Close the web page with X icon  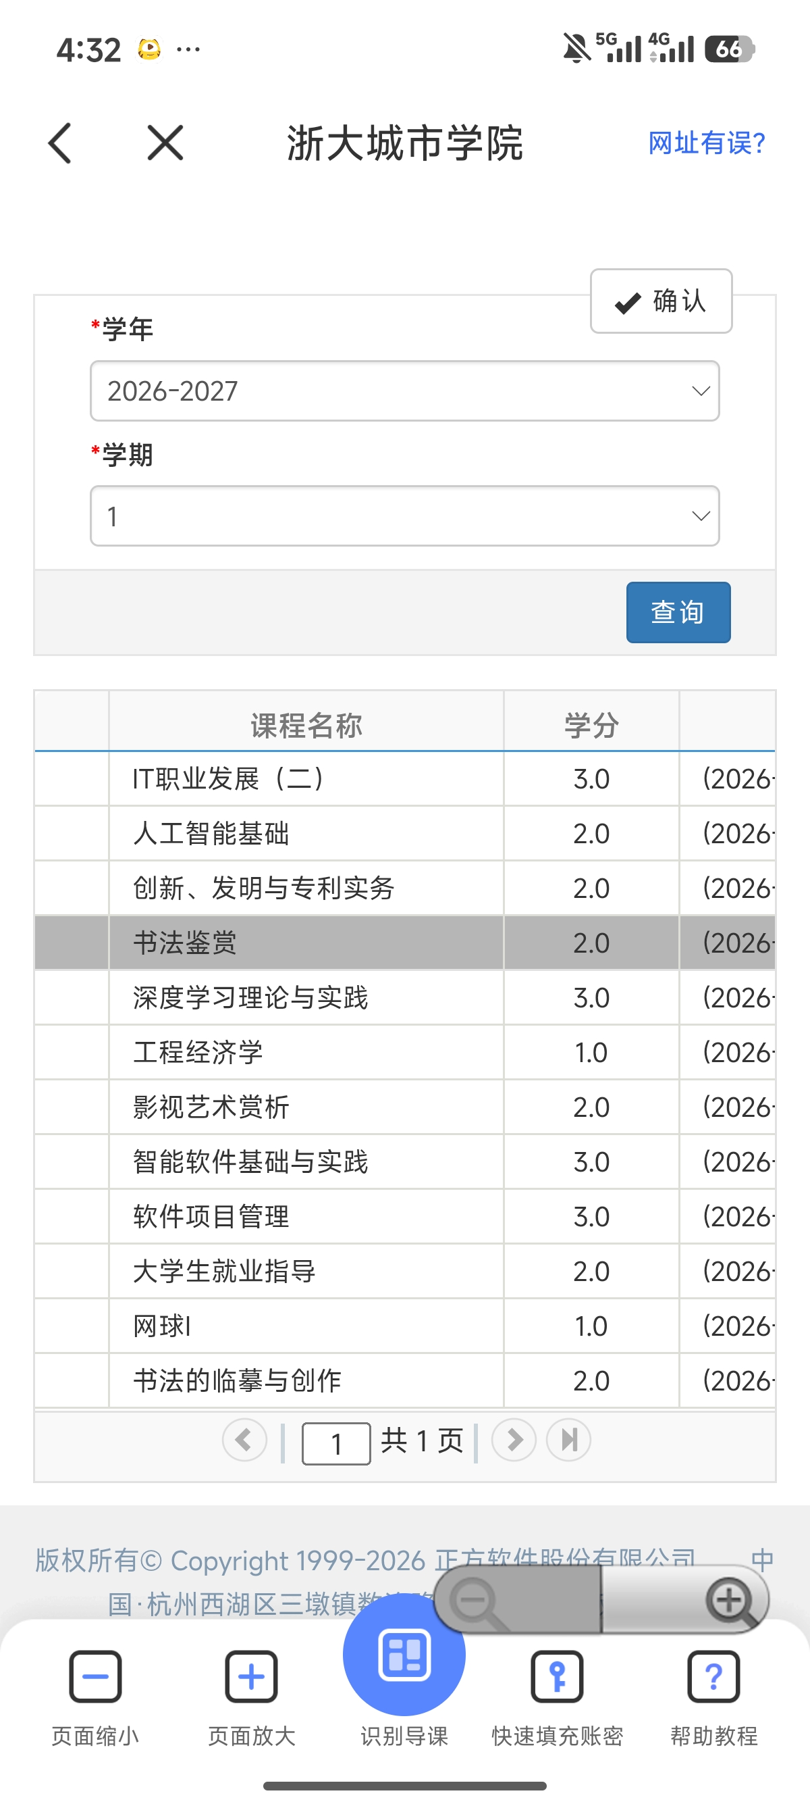click(165, 143)
